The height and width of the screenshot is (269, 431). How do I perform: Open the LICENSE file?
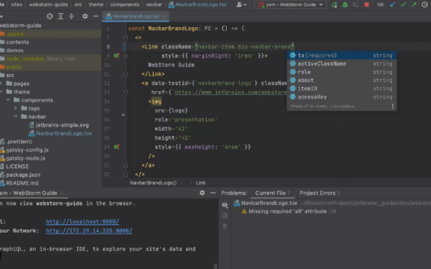point(18,166)
